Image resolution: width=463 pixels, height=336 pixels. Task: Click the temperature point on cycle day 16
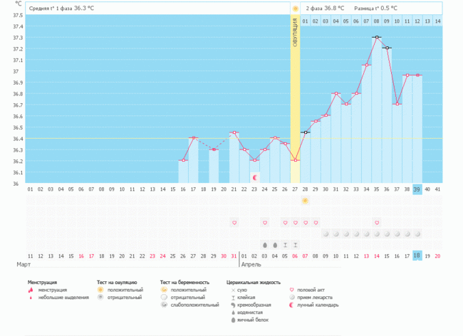[x=183, y=160]
